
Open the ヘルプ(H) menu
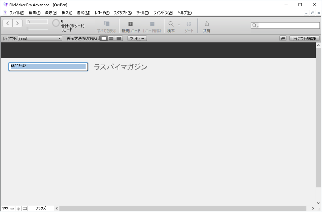coord(184,13)
